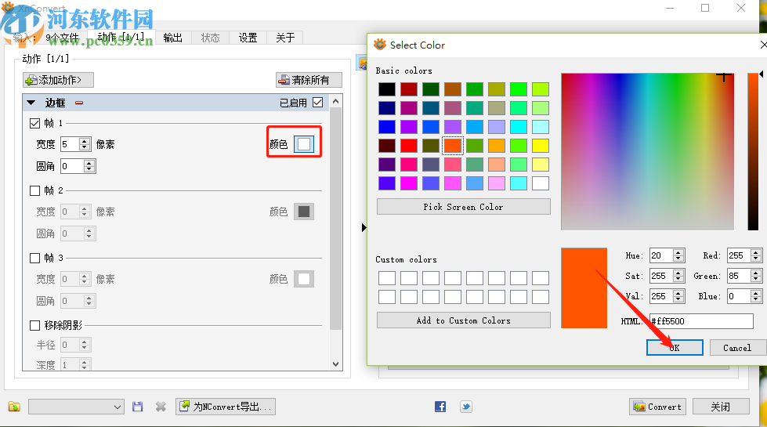Screen dimensions: 767x427
Task: Click the red minus icon beside 边框
Action: pos(79,103)
